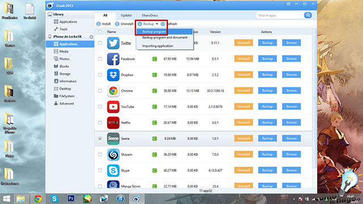Click the green share icon for Chrome
The width and height of the screenshot is (363, 204).
click(154, 91)
